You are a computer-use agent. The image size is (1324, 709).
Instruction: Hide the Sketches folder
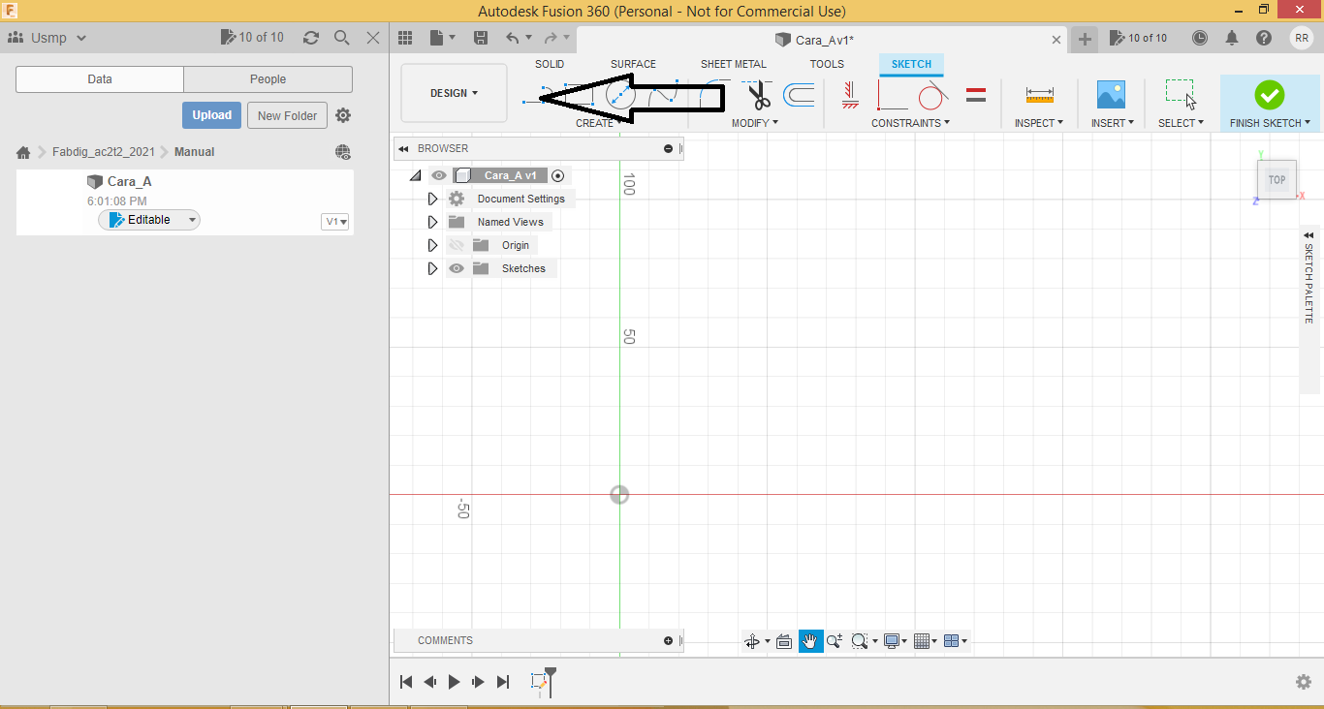point(457,268)
